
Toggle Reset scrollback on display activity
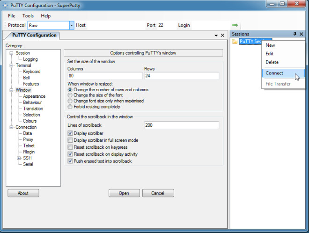point(70,154)
